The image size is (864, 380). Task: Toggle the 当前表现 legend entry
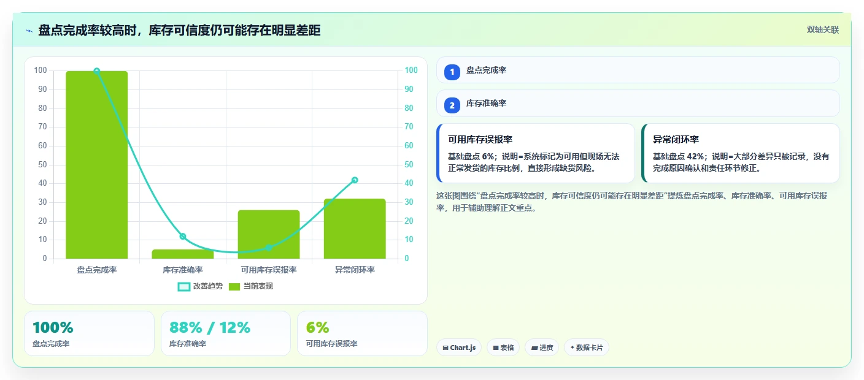coord(250,286)
